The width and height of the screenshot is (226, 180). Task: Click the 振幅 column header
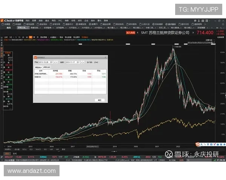click(x=70, y=70)
